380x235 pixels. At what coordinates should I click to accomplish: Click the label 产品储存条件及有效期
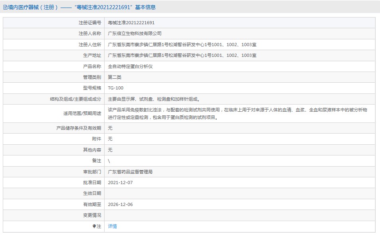pyautogui.click(x=79, y=128)
